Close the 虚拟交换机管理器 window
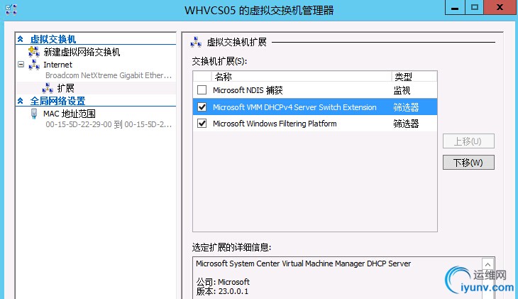The height and width of the screenshot is (299, 518). tap(500, 7)
